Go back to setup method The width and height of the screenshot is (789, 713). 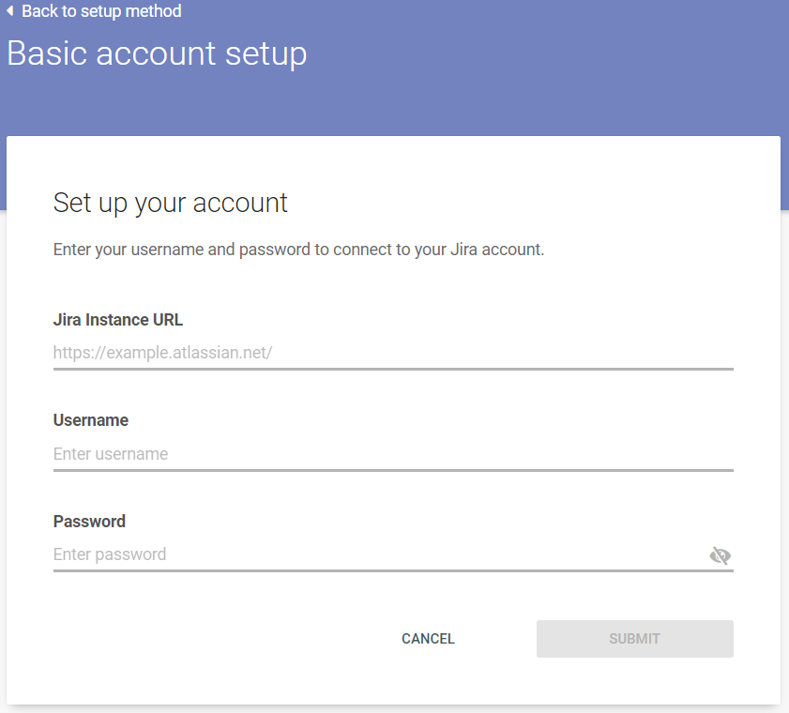tap(101, 11)
